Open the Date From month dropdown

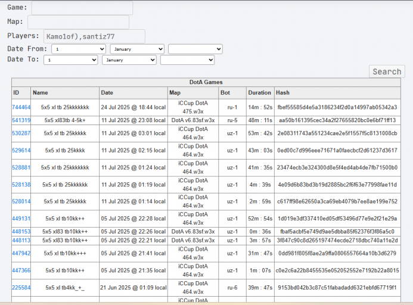(137, 49)
